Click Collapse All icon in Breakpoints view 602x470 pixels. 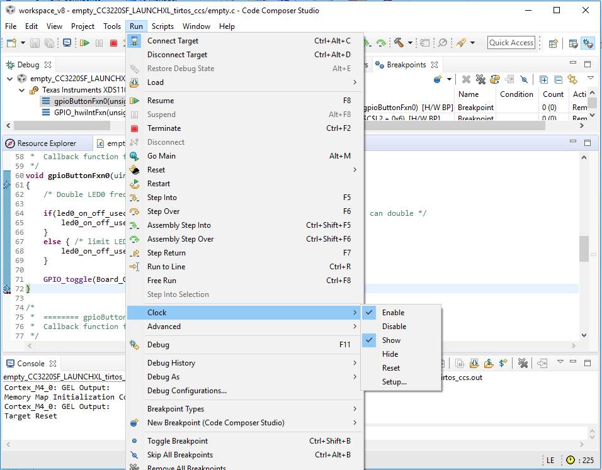point(558,79)
